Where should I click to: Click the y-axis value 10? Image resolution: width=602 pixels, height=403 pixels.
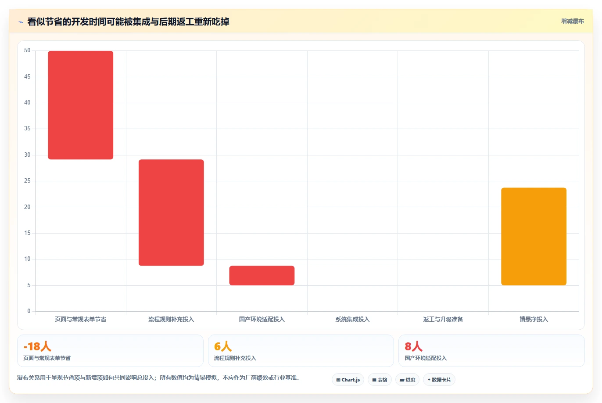[27, 259]
